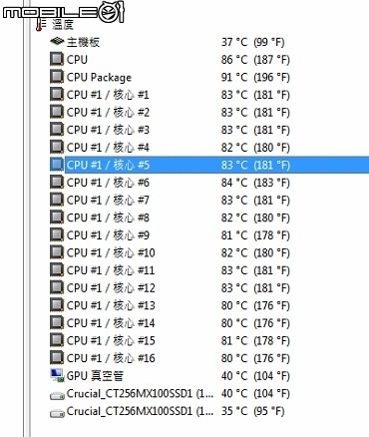Screen dimensions: 369x437
Task: Click the 83 °C value of 核心 #1
Action: tap(255, 95)
